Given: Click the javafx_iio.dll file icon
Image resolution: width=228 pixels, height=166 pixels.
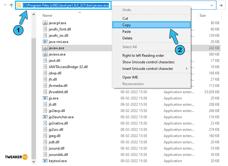Looking at the screenshot, I should tap(45, 36).
